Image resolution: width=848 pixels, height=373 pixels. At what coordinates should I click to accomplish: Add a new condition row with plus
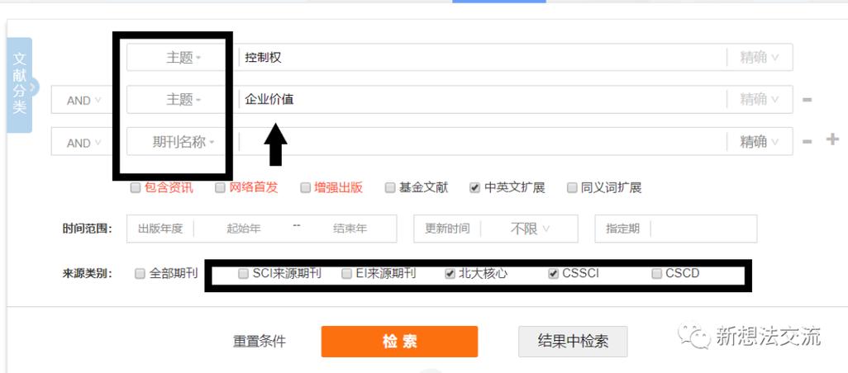[831, 139]
